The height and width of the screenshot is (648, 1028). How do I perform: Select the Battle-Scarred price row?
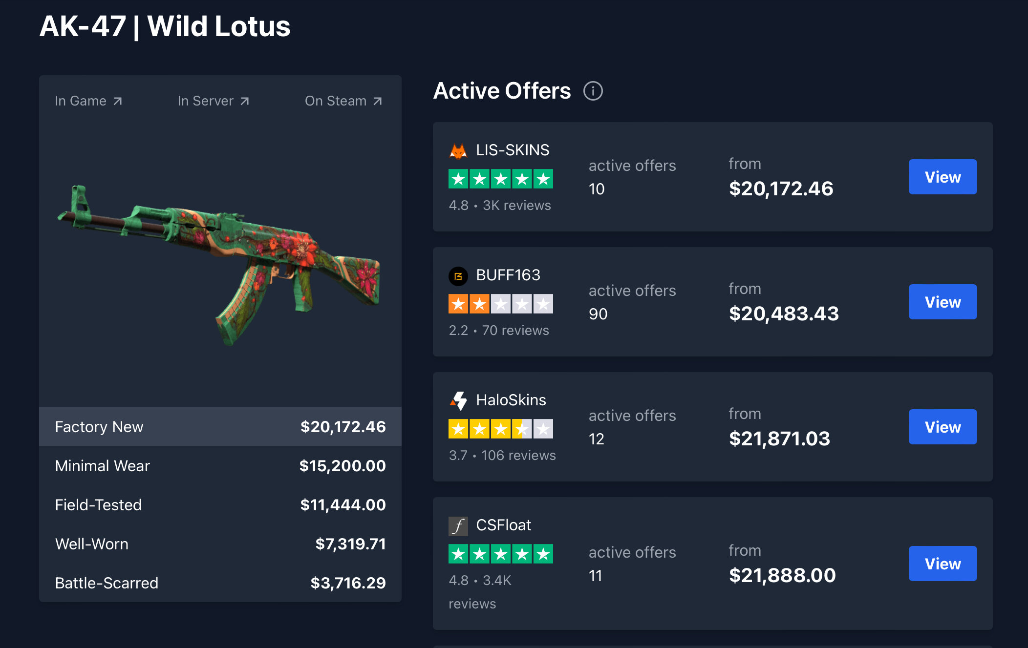pyautogui.click(x=220, y=583)
